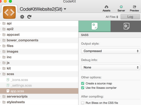Open the Output style Compressed dropdown

point(111,51)
